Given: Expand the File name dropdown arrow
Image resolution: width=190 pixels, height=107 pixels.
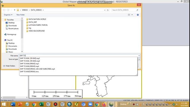Looking at the screenshot, I should (x=139, y=56).
